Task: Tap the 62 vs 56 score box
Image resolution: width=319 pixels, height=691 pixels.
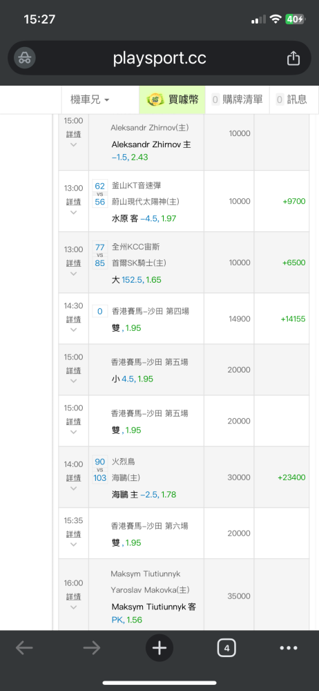Action: (x=100, y=194)
